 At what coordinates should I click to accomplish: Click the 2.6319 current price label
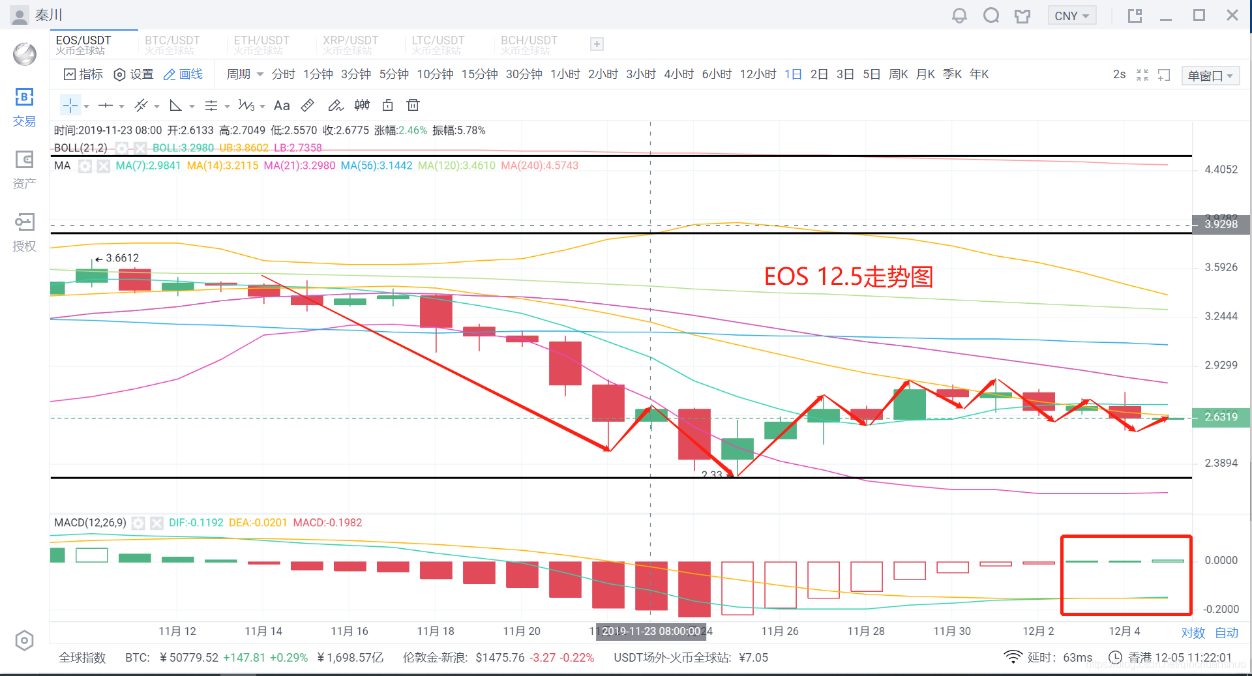(x=1221, y=417)
